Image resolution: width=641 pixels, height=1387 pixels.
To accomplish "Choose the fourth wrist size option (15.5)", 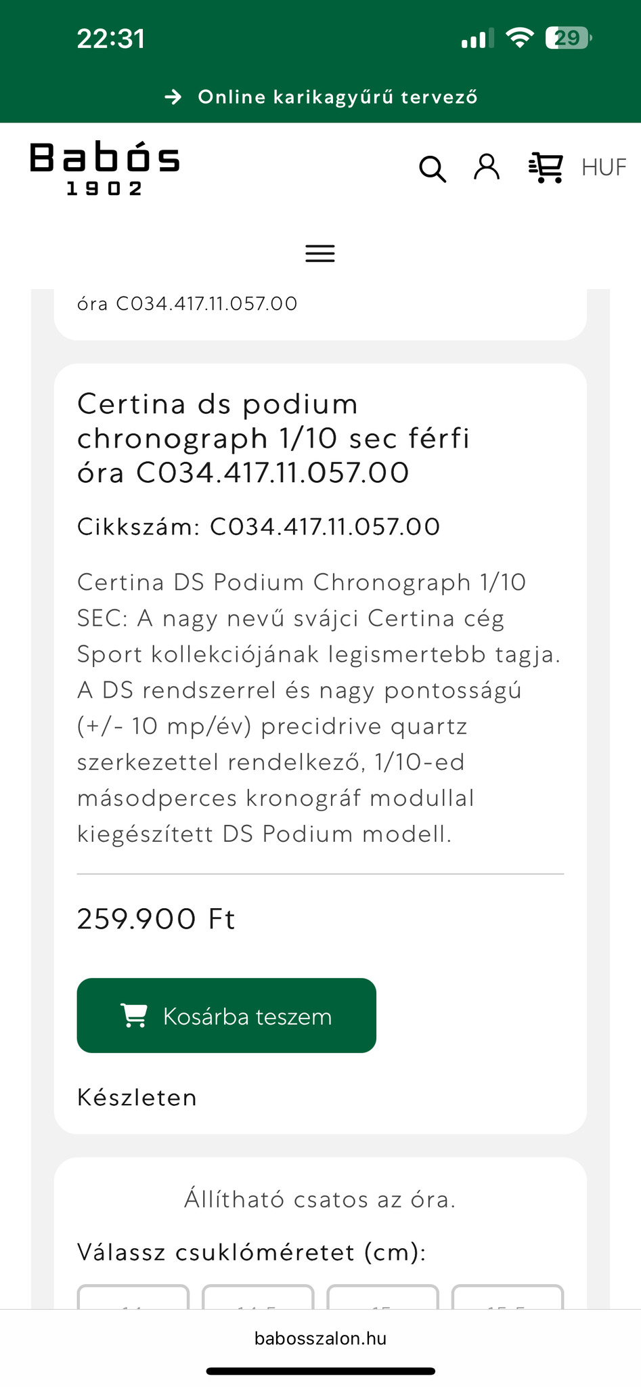I will point(507,1298).
